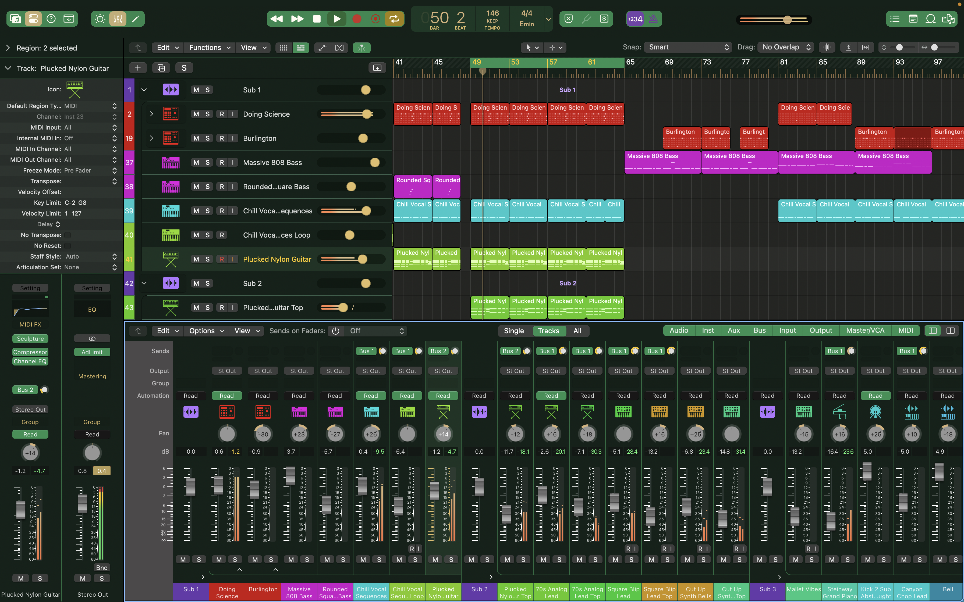Click the Doing Science drum machine icon
This screenshot has height=602, width=964.
coord(171,114)
